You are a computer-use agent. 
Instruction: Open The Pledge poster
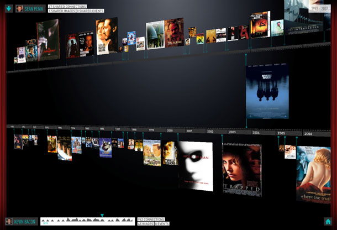[175, 33]
